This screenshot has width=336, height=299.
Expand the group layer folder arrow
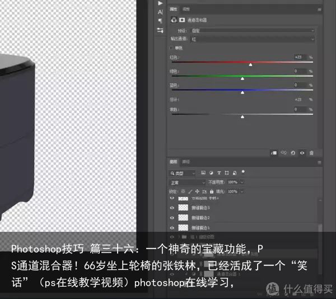(179, 237)
